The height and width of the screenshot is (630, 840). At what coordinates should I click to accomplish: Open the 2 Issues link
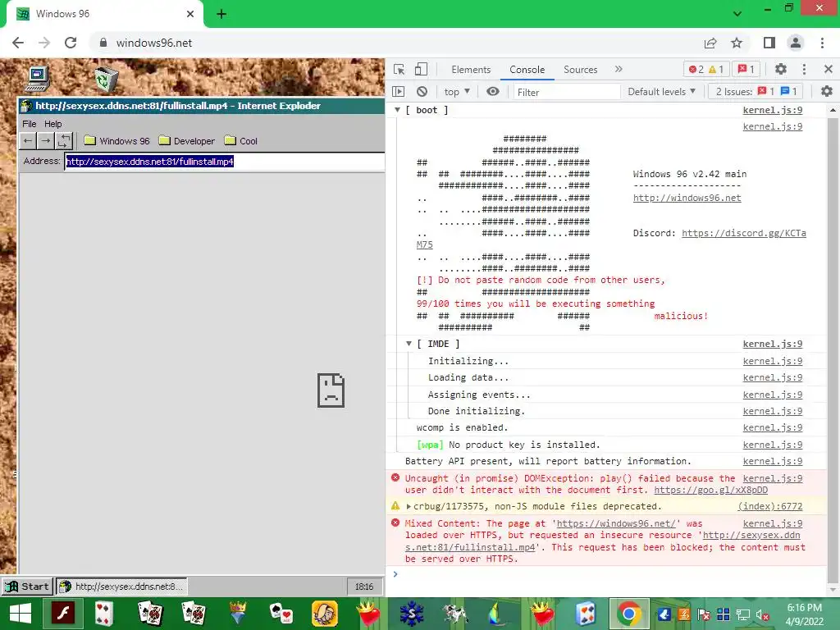pos(756,92)
